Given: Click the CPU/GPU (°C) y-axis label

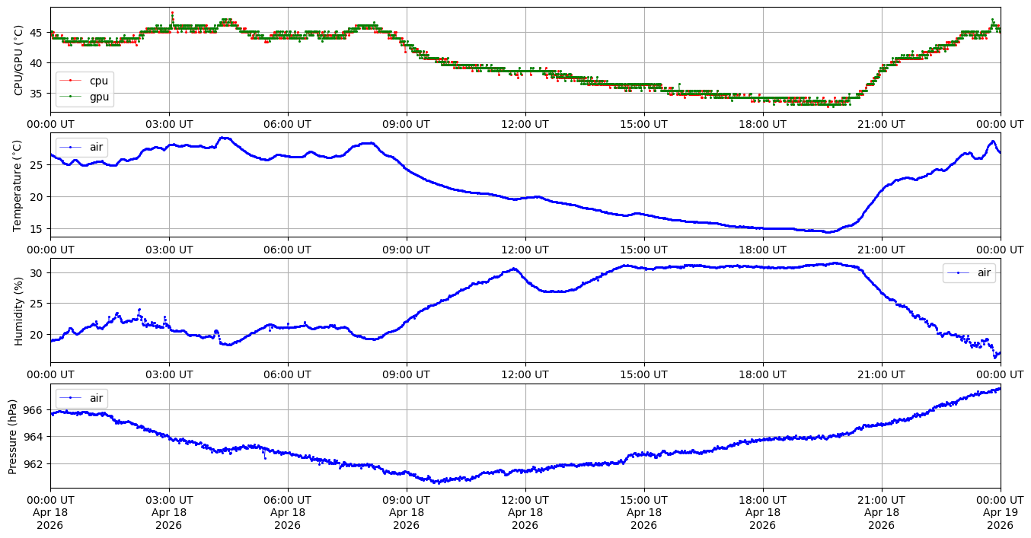Looking at the screenshot, I should coord(18,60).
